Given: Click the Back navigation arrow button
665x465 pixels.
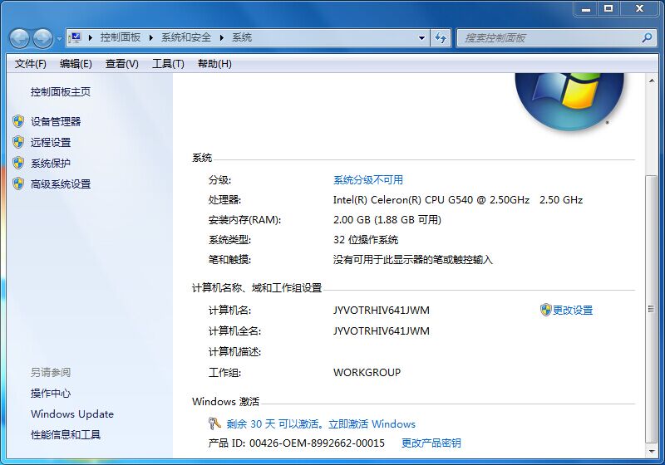Looking at the screenshot, I should [19, 38].
